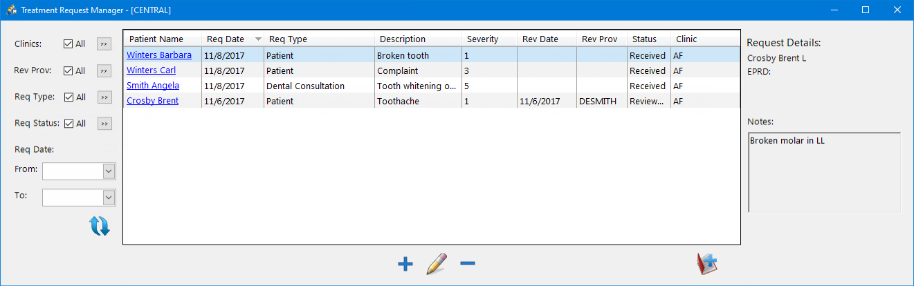
Task: Open the Rev Prov selection arrow button
Action: [x=104, y=70]
